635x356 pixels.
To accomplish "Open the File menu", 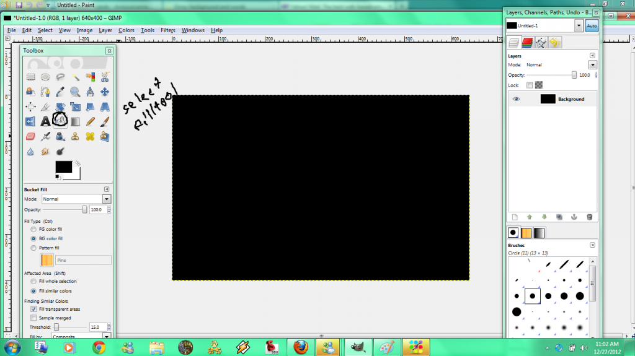I will point(11,30).
